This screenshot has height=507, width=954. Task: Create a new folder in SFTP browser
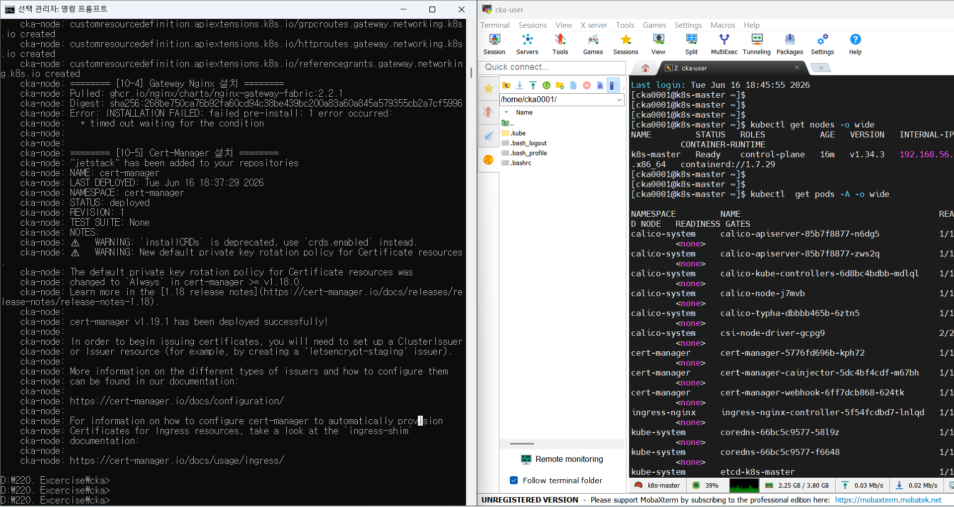click(x=560, y=85)
